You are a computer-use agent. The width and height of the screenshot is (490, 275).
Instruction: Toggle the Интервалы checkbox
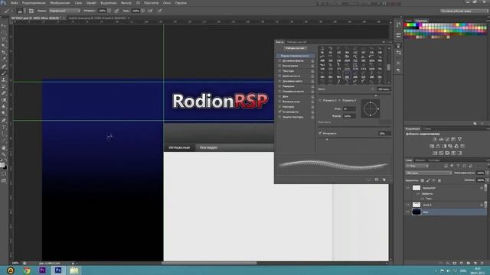tap(320, 133)
